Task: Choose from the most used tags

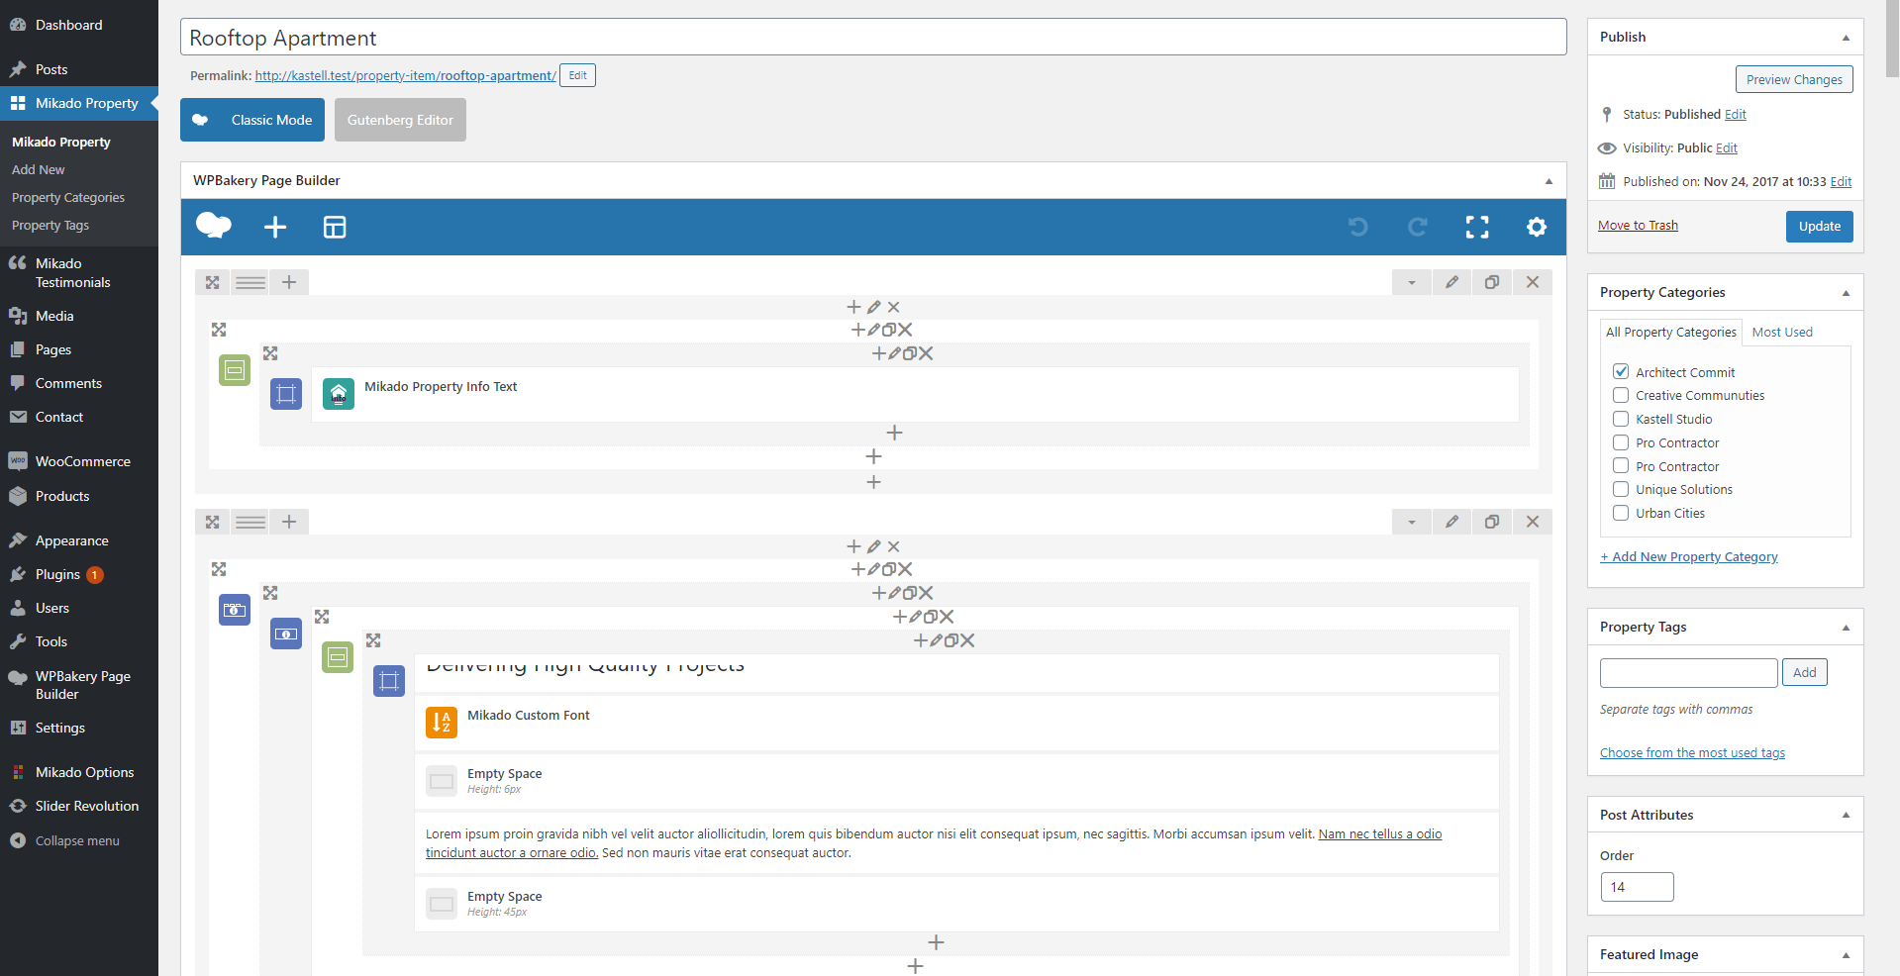Action: click(1692, 752)
